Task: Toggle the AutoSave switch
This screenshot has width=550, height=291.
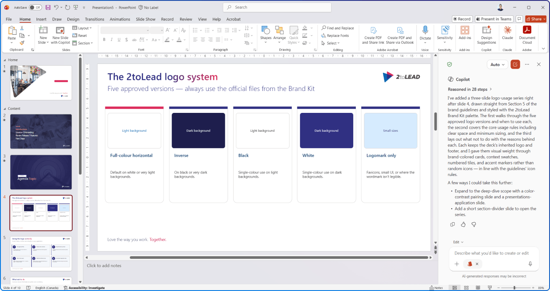Action: click(x=35, y=7)
